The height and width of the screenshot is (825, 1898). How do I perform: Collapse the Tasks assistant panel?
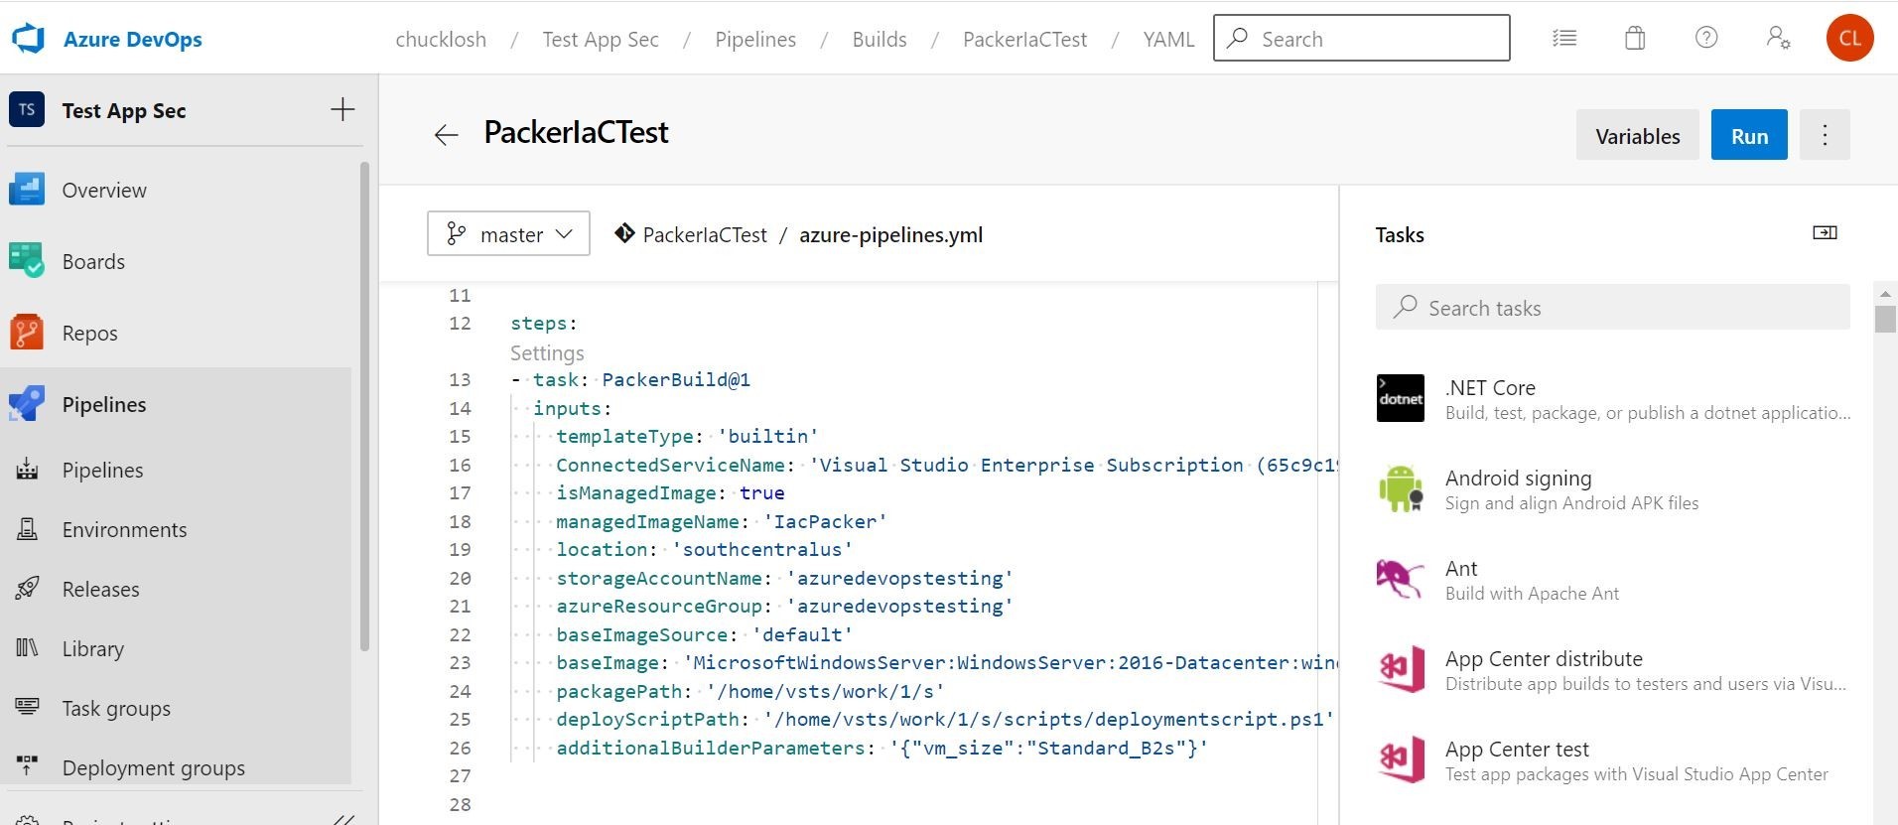pos(1825,233)
